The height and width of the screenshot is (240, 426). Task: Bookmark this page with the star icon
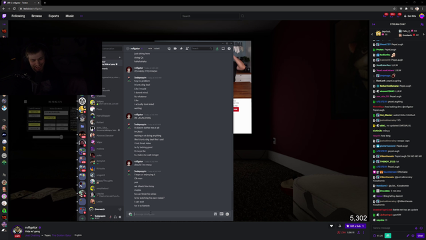(395, 9)
